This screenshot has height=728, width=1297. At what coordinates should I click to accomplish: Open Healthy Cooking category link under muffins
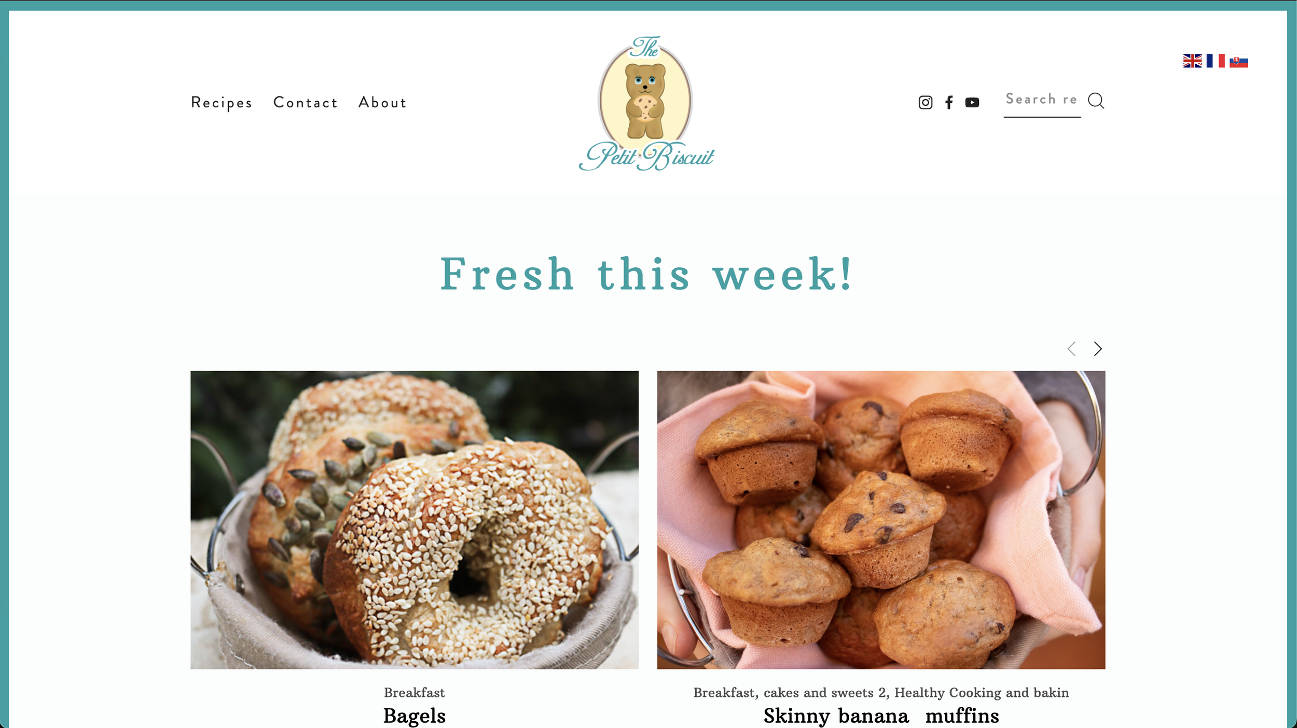point(982,693)
